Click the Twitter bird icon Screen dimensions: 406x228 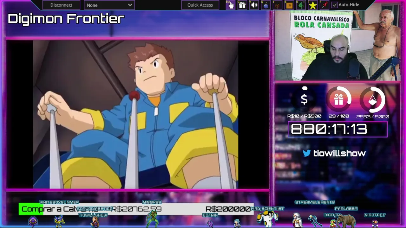(307, 153)
